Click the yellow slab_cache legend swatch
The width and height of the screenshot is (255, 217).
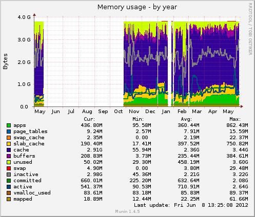pos(9,144)
